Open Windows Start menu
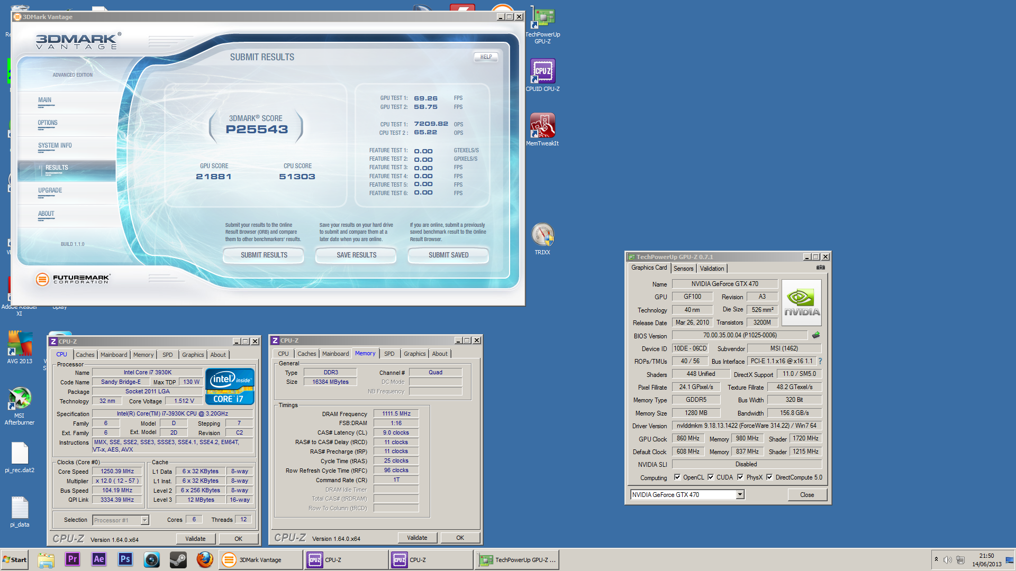Screen dimensions: 1016x571 15,560
